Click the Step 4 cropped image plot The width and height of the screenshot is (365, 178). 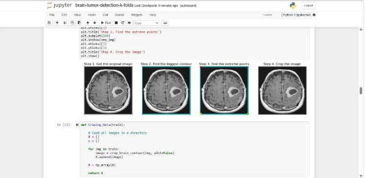tap(282, 90)
